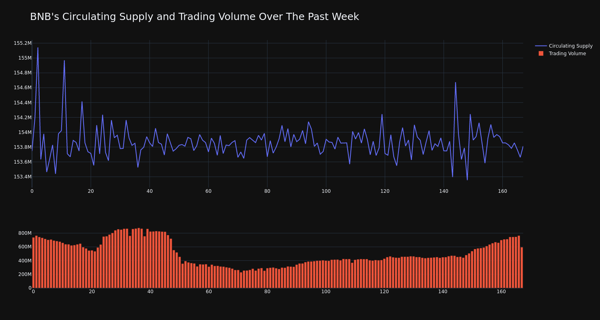Click x-axis label 160 under supply chart

[502, 191]
